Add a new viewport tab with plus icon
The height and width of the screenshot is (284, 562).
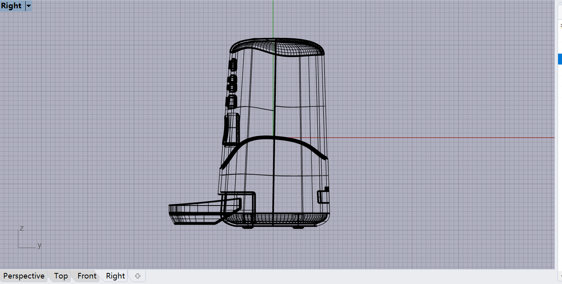(x=138, y=276)
